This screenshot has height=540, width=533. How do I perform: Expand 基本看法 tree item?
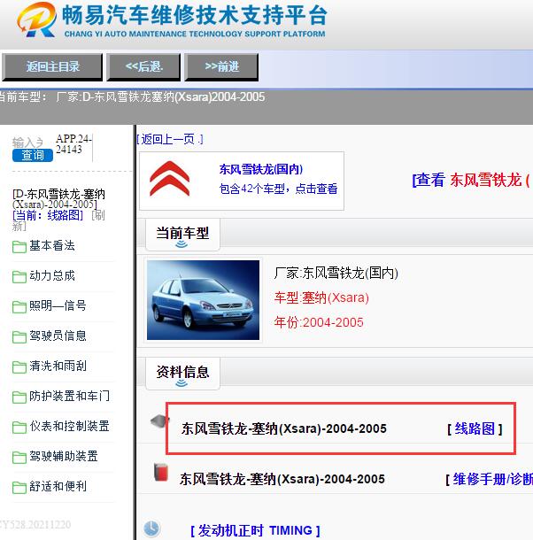point(52,246)
